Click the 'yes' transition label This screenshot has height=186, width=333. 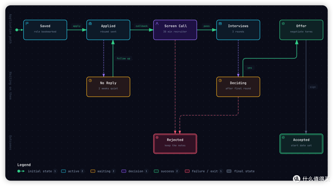pos(249,68)
